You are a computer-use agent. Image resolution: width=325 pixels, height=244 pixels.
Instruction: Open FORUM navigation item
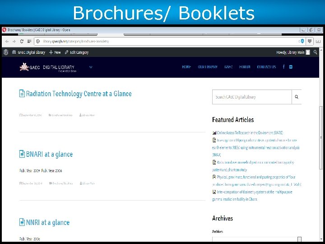(245, 67)
